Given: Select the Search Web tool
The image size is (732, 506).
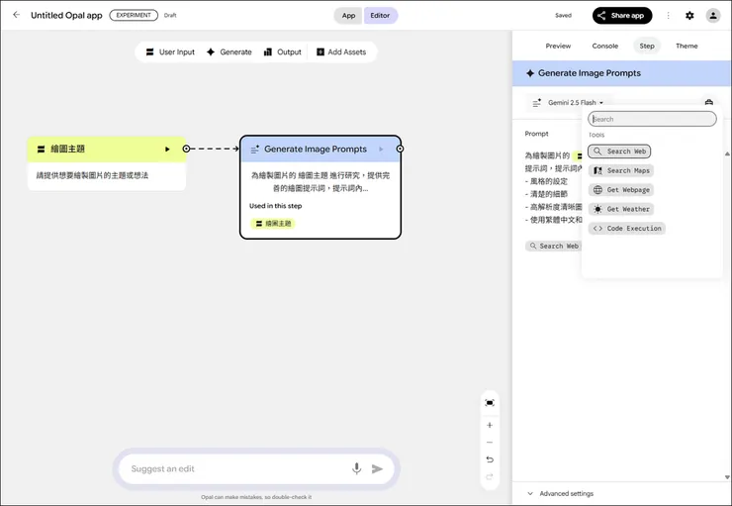Looking at the screenshot, I should click(619, 152).
